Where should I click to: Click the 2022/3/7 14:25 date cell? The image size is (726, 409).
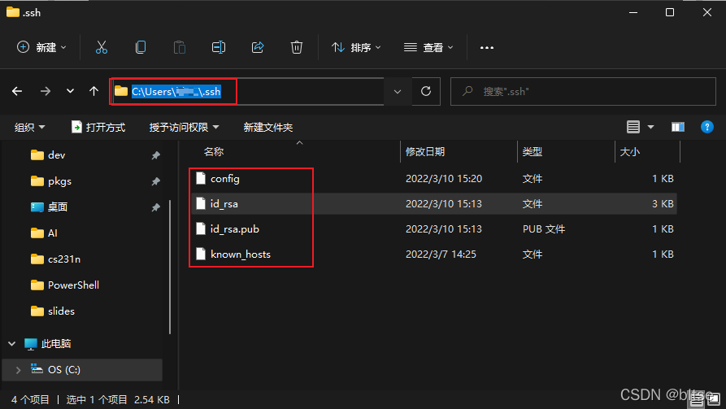coord(441,254)
